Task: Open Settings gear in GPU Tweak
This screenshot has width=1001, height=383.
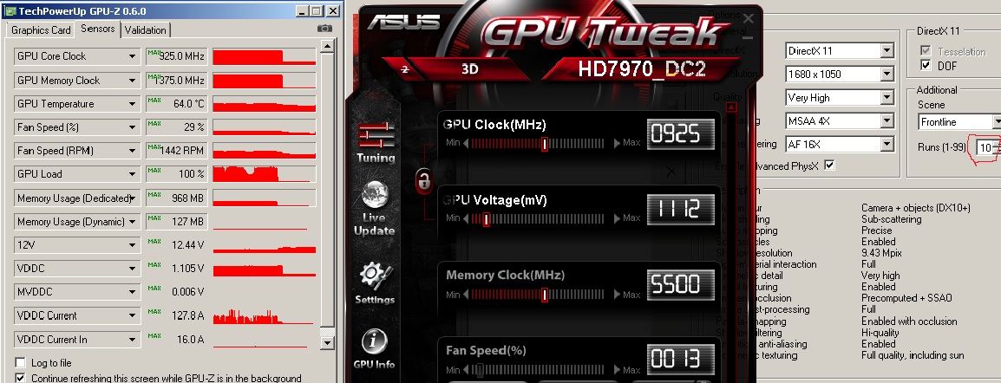Action: point(374,283)
